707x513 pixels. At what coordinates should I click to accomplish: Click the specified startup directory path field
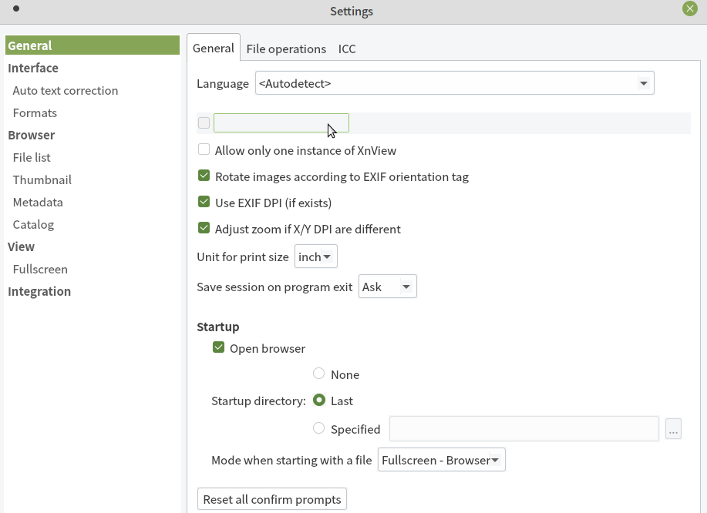pyautogui.click(x=524, y=429)
